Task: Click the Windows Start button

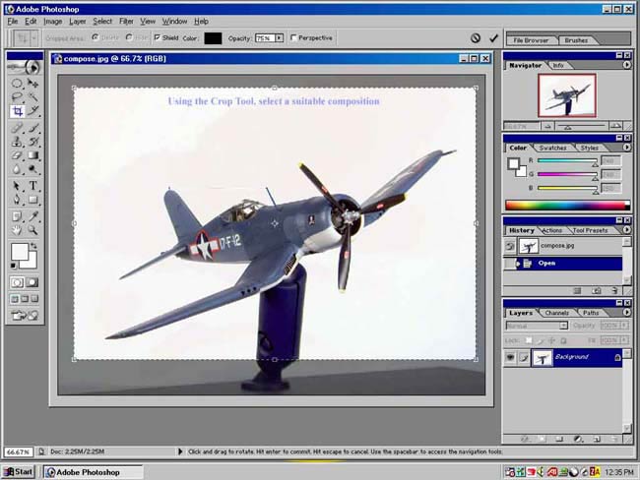Action: point(19,472)
